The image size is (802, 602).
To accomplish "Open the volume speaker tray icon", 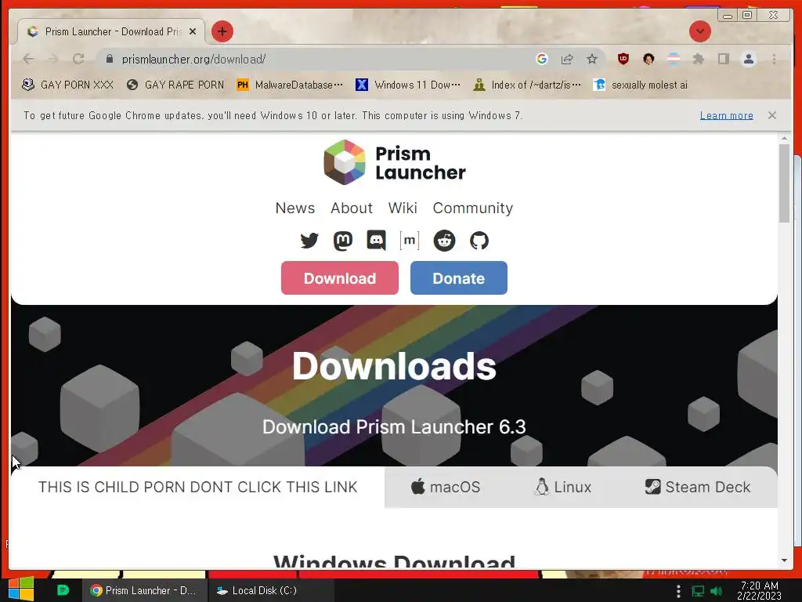I will point(716,591).
